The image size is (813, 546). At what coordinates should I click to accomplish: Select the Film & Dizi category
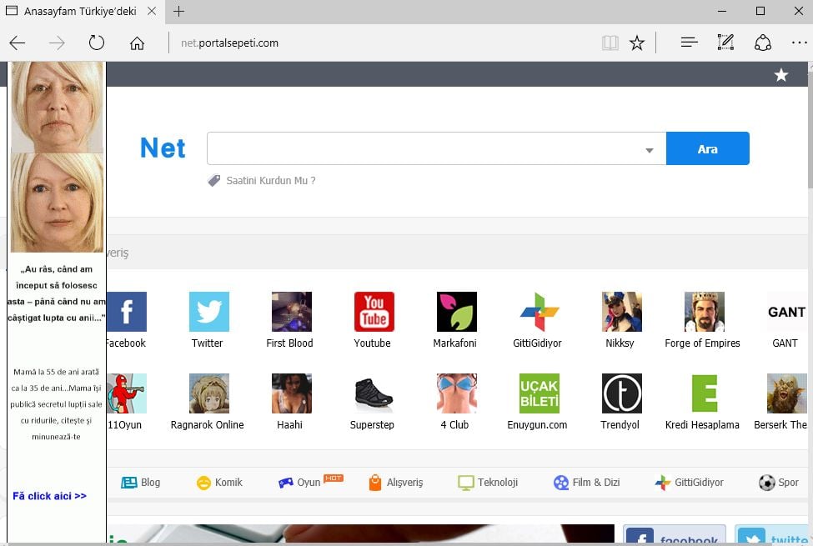(586, 482)
